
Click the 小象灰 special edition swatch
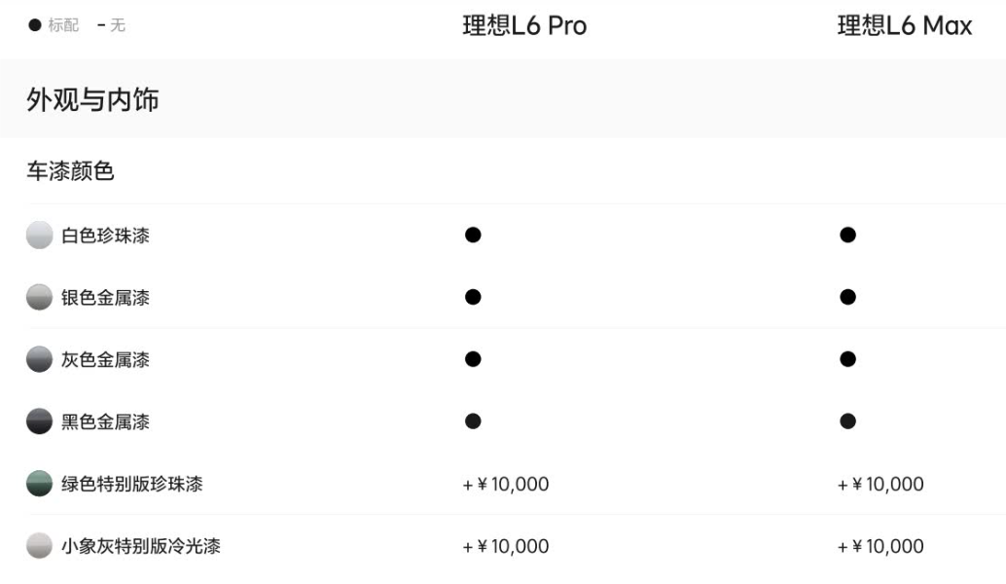point(39,546)
